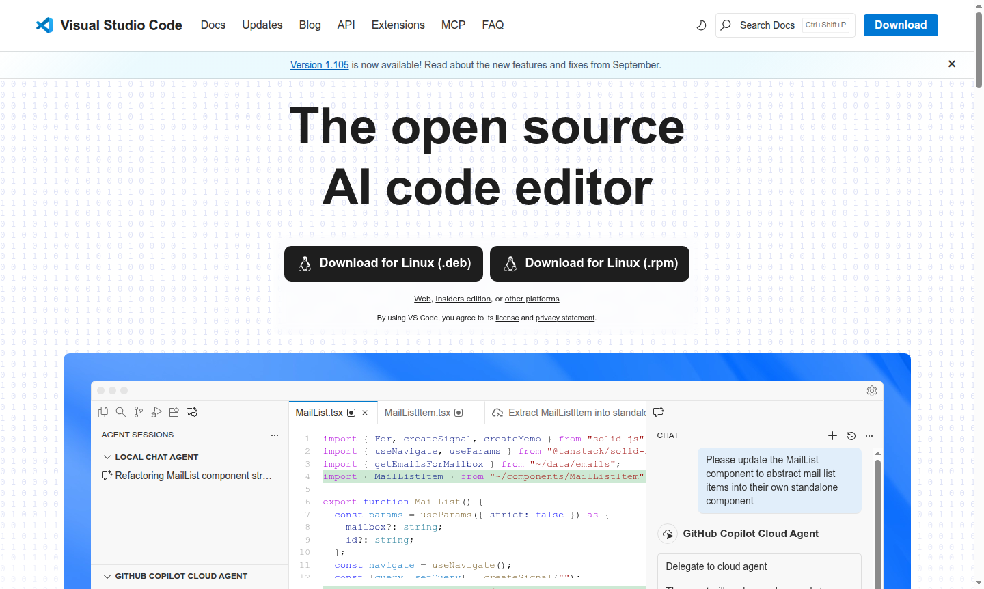984x589 pixels.
Task: Open the Chat panel ellipsis menu
Action: (x=869, y=435)
